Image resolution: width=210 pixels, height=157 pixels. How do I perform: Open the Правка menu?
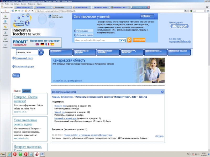[x=7, y=4]
